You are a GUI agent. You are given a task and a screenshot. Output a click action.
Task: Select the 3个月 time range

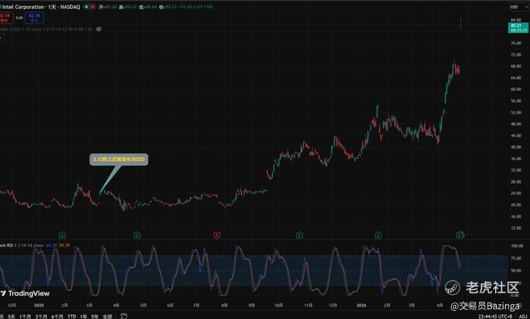pos(41,317)
